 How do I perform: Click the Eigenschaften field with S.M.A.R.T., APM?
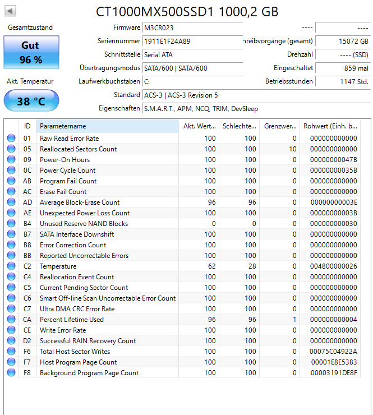point(256,108)
